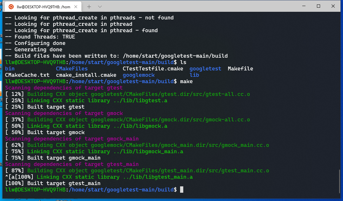
Task: Click the 'googletest' directory name in ls output
Action: tap(206, 68)
